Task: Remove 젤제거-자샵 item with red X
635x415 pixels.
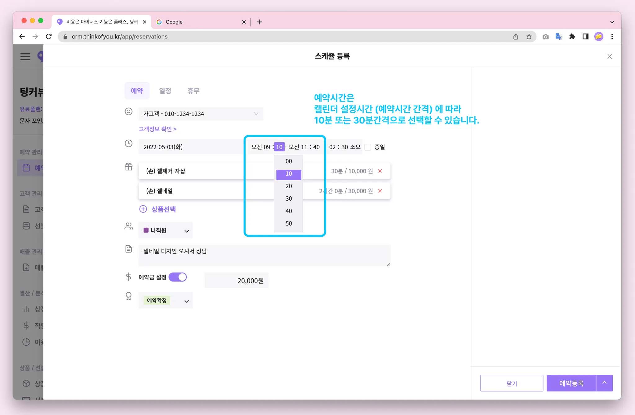Action: pos(380,171)
